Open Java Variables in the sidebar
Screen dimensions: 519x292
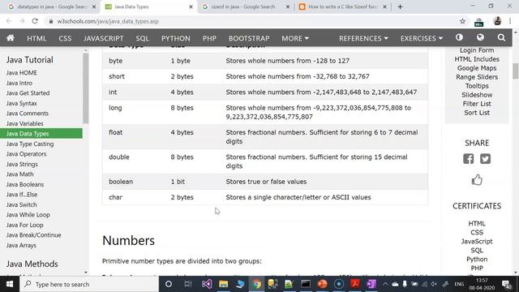[x=25, y=123]
